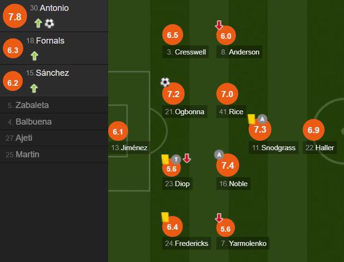
Task: Click the green substitution arrow under Sánchez
Action: click(x=34, y=88)
